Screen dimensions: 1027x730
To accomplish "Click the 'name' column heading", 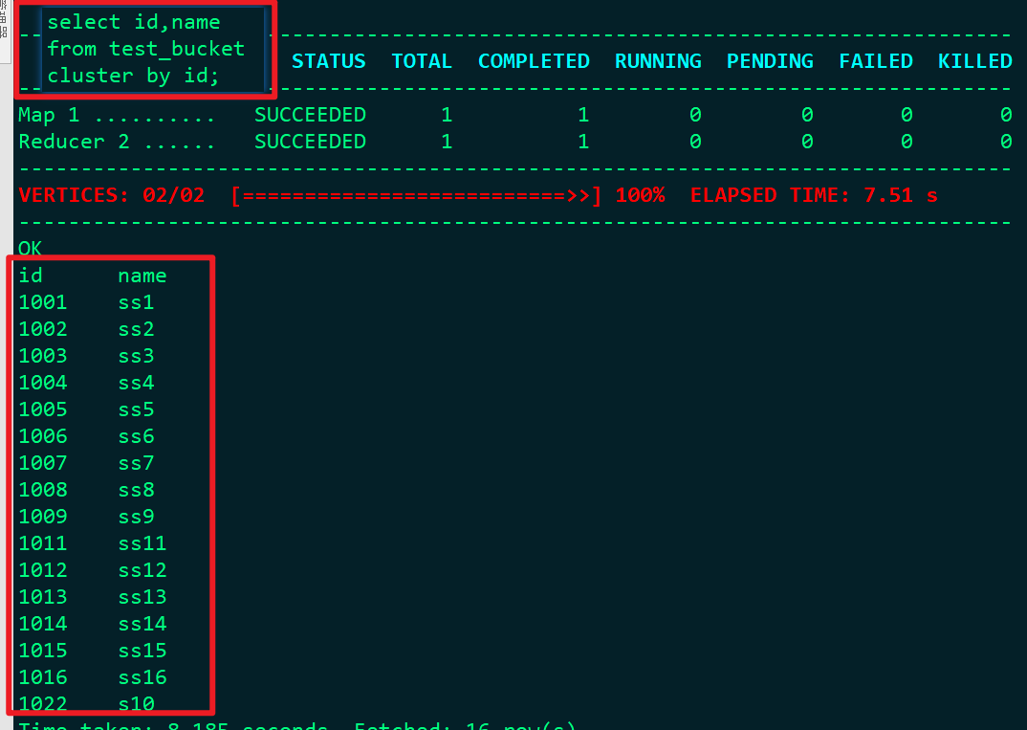I will 142,276.
